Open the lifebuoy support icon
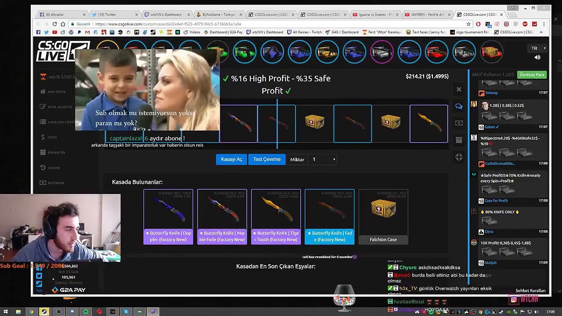 pos(459,157)
